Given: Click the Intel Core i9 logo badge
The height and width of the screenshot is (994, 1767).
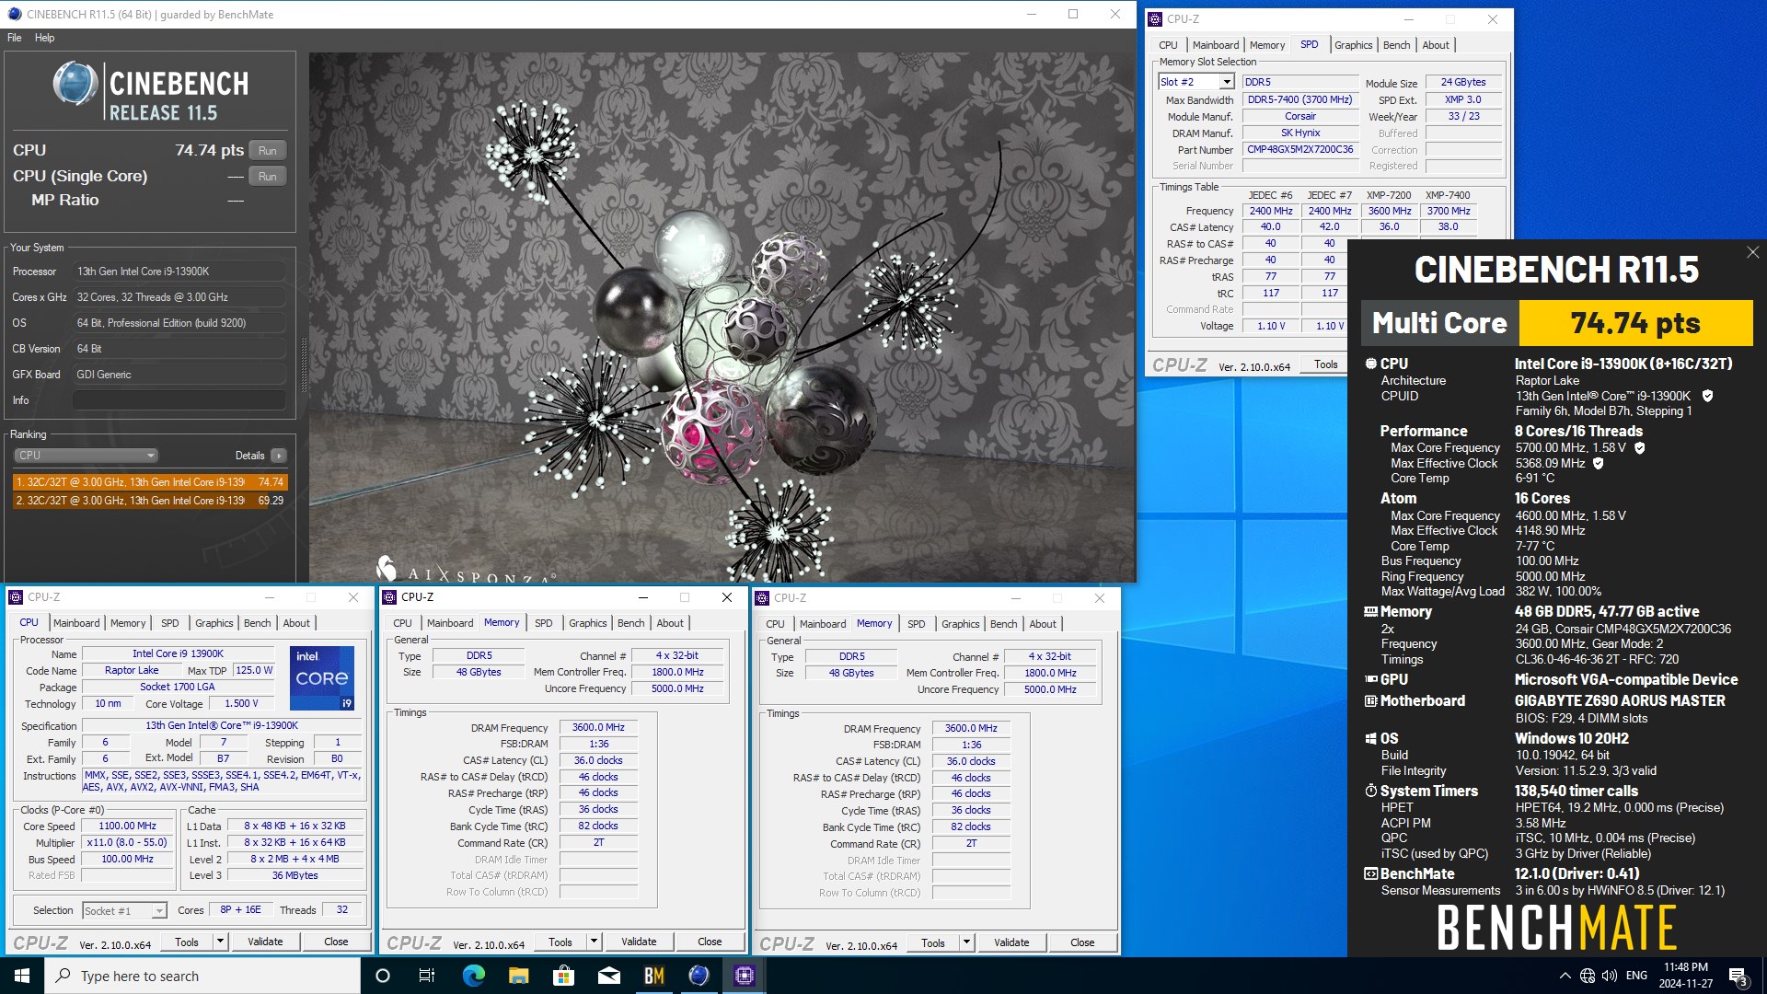Looking at the screenshot, I should 322,678.
